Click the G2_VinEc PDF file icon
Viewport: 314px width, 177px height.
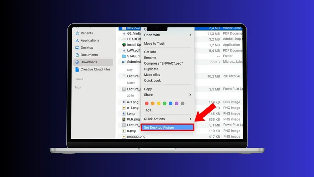[124, 33]
